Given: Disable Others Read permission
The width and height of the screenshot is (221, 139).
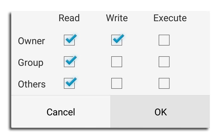Looking at the screenshot, I should 69,83.
